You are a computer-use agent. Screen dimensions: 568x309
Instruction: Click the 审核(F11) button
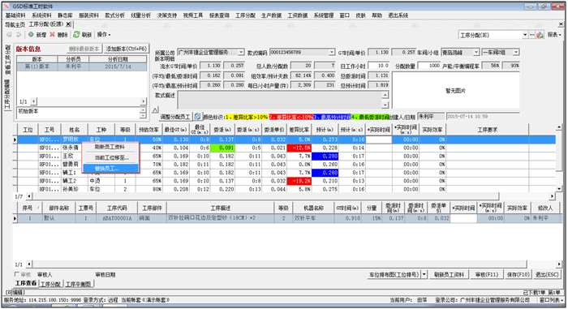tap(487, 275)
